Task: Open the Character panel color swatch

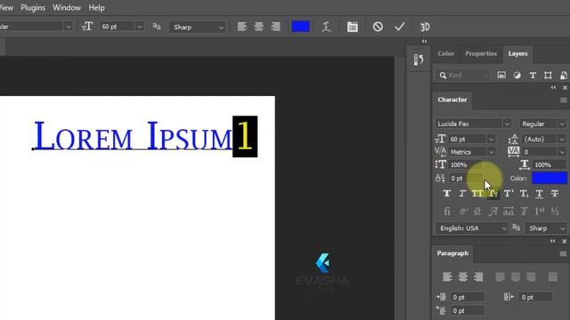Action: (x=550, y=178)
